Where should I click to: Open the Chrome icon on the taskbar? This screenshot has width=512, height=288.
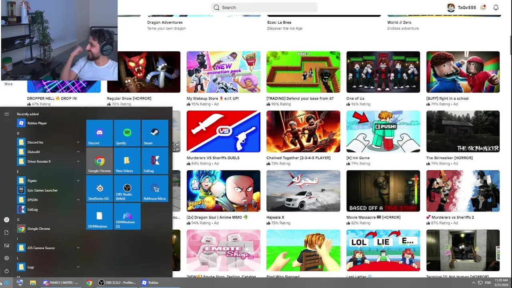89,282
